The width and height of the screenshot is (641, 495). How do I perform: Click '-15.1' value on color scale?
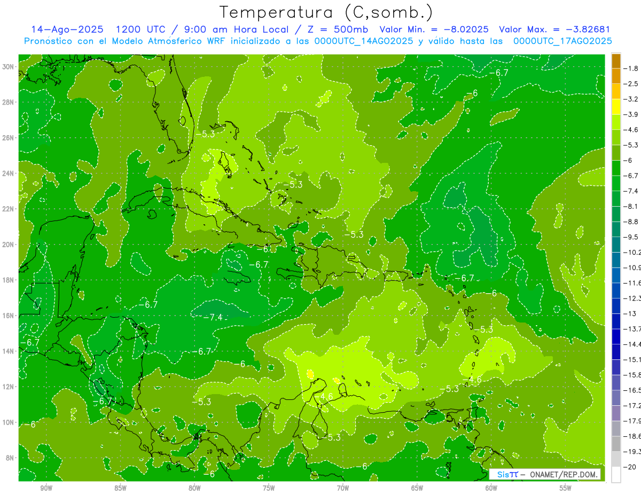(x=632, y=359)
